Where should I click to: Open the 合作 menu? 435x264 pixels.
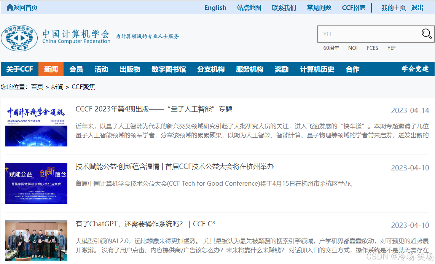[x=353, y=69]
